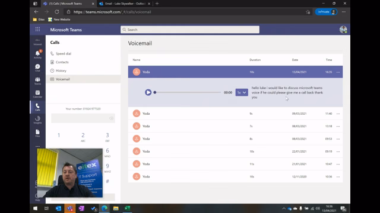Open more options for voicemail dated 22/01/2021
Screen dimensions: 380x213
[338, 151]
